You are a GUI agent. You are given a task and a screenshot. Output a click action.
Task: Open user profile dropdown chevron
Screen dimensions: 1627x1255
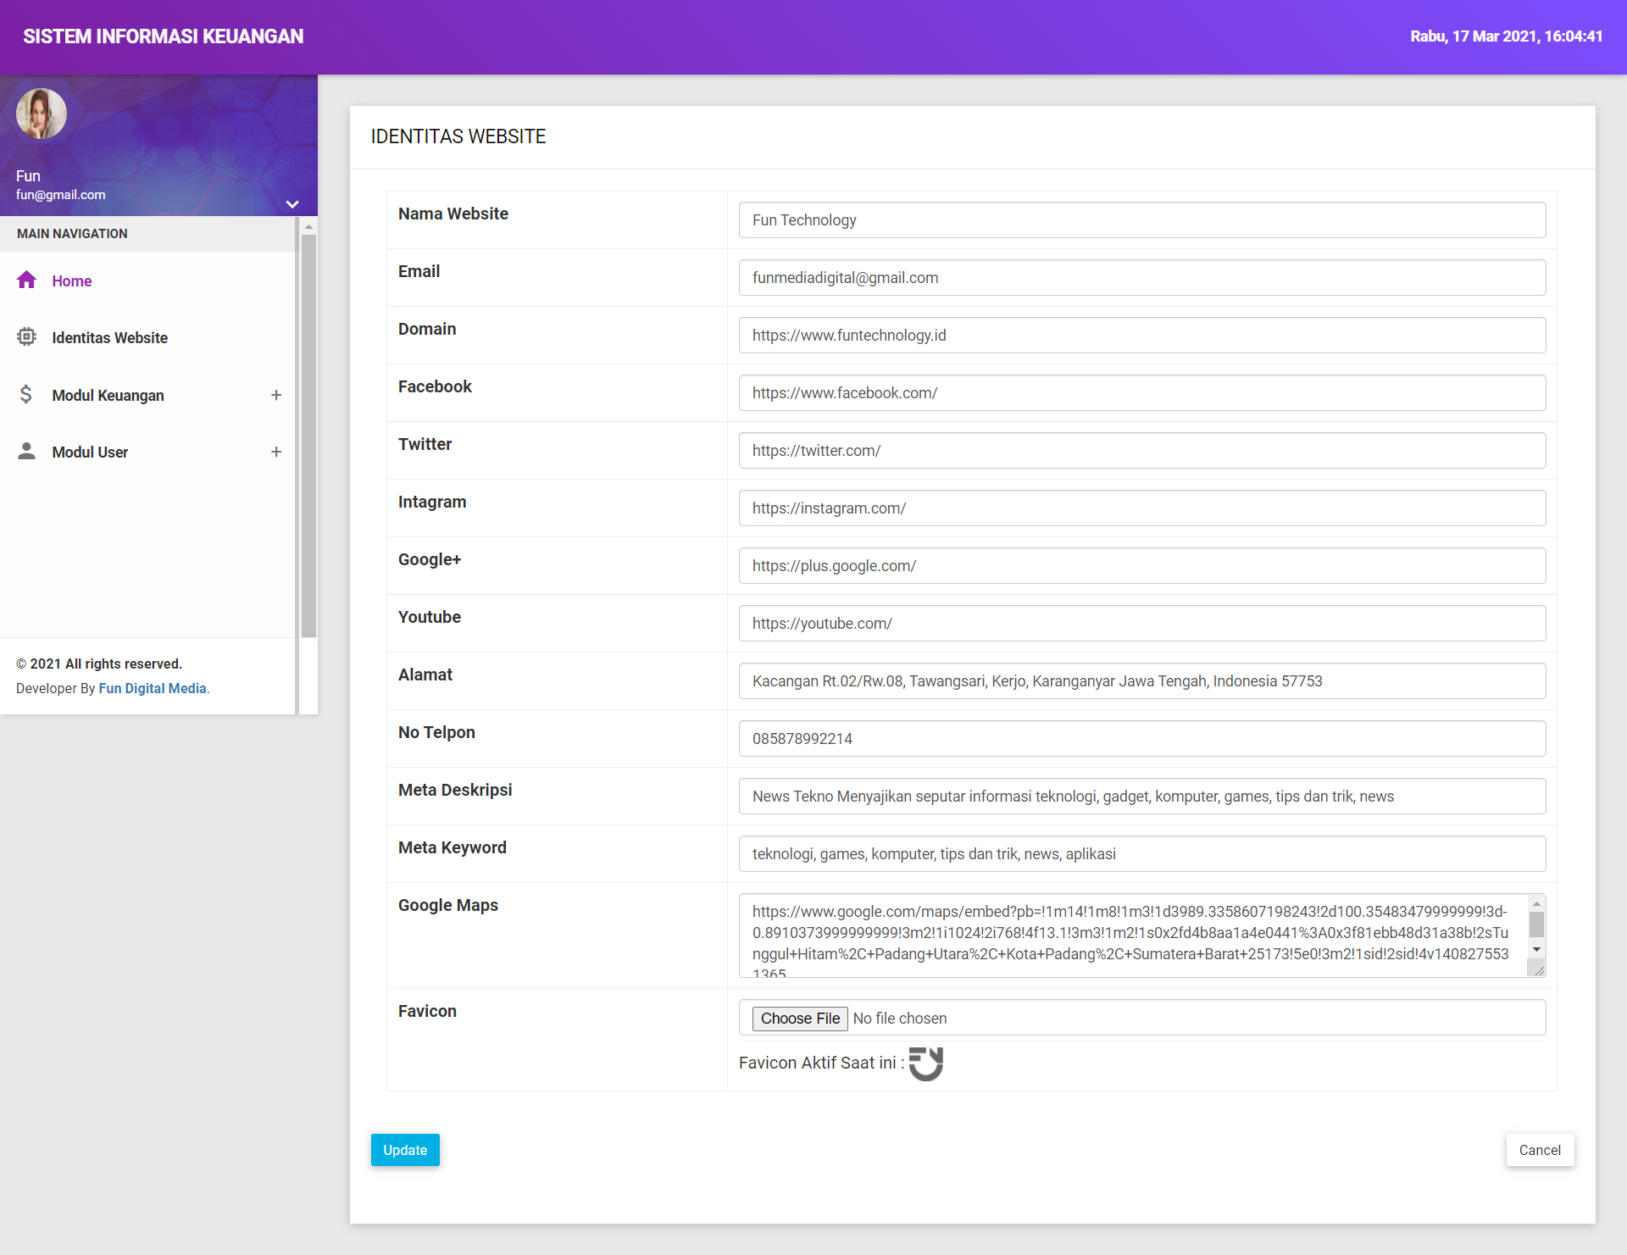point(292,204)
